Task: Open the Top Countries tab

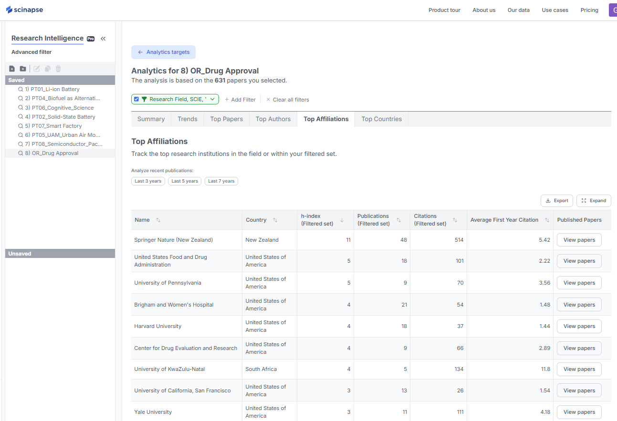Action: (x=381, y=119)
